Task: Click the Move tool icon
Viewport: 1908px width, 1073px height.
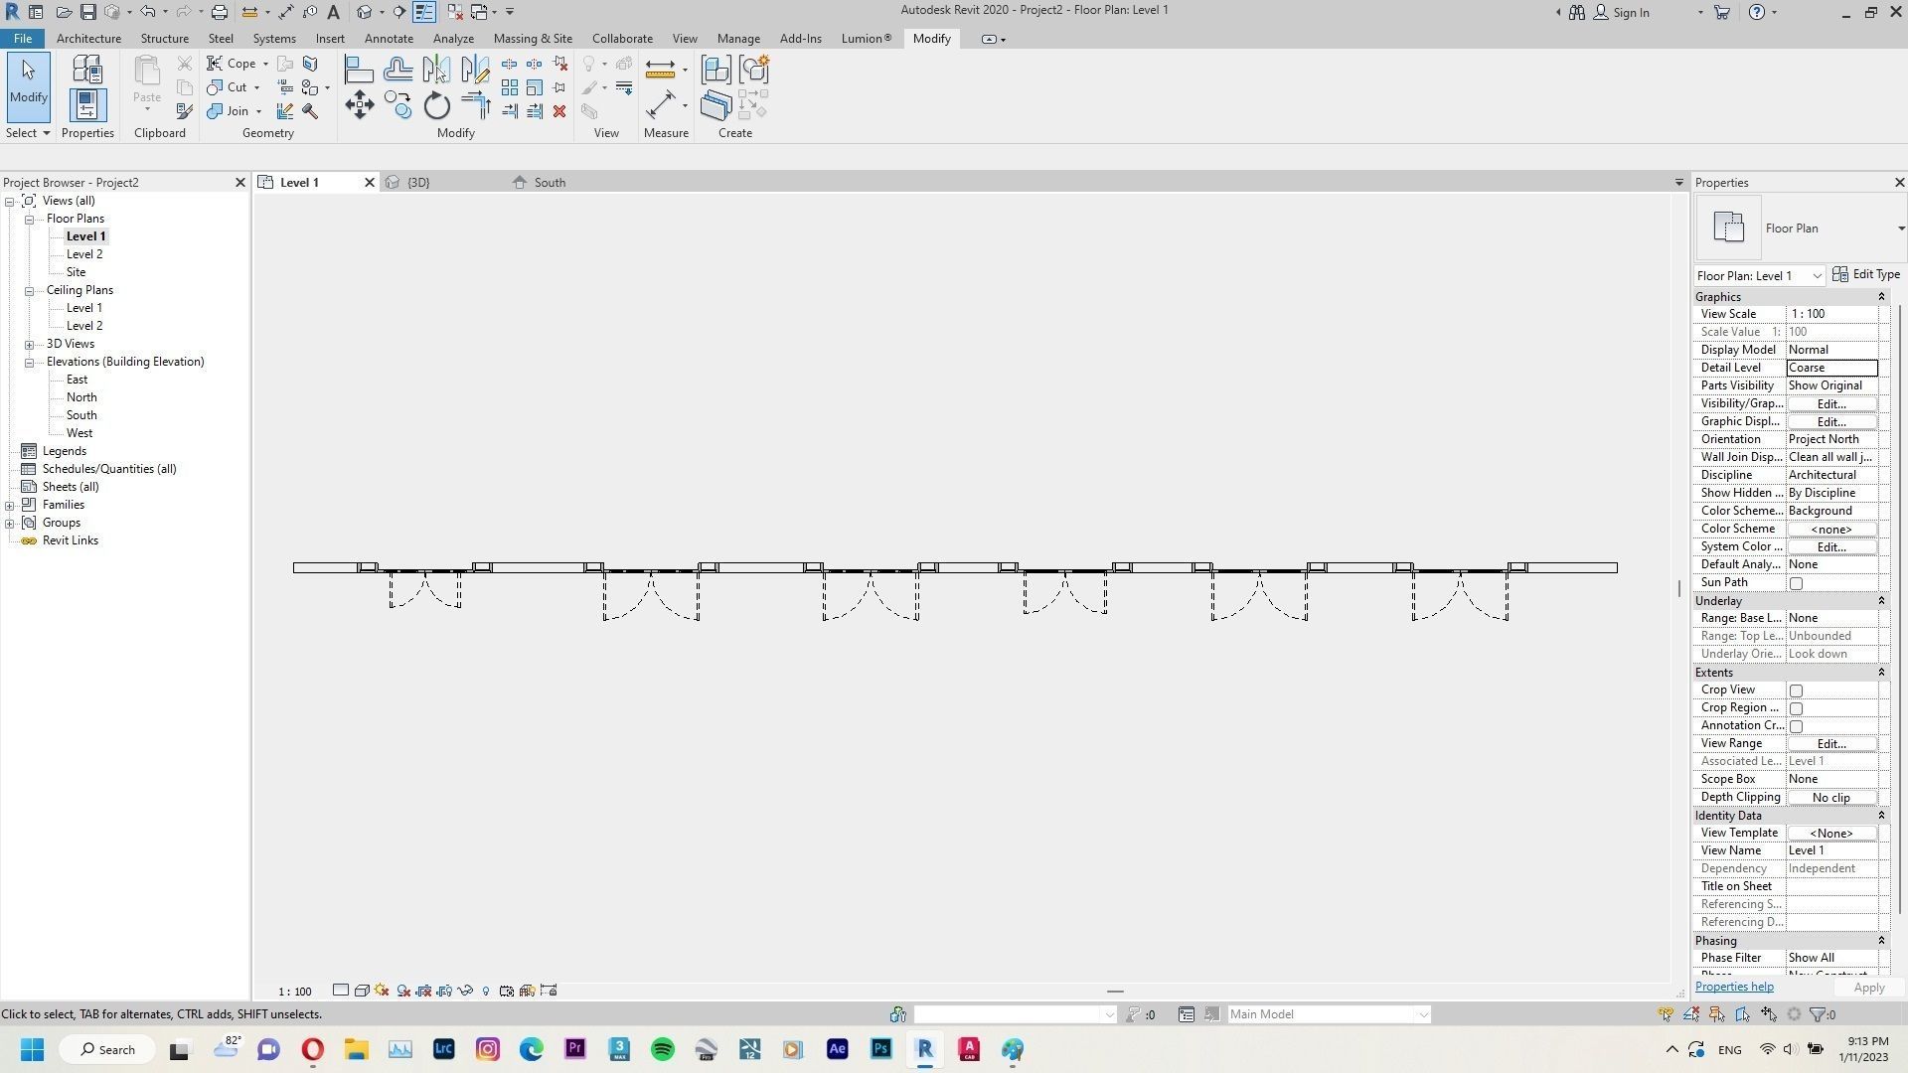Action: (359, 105)
